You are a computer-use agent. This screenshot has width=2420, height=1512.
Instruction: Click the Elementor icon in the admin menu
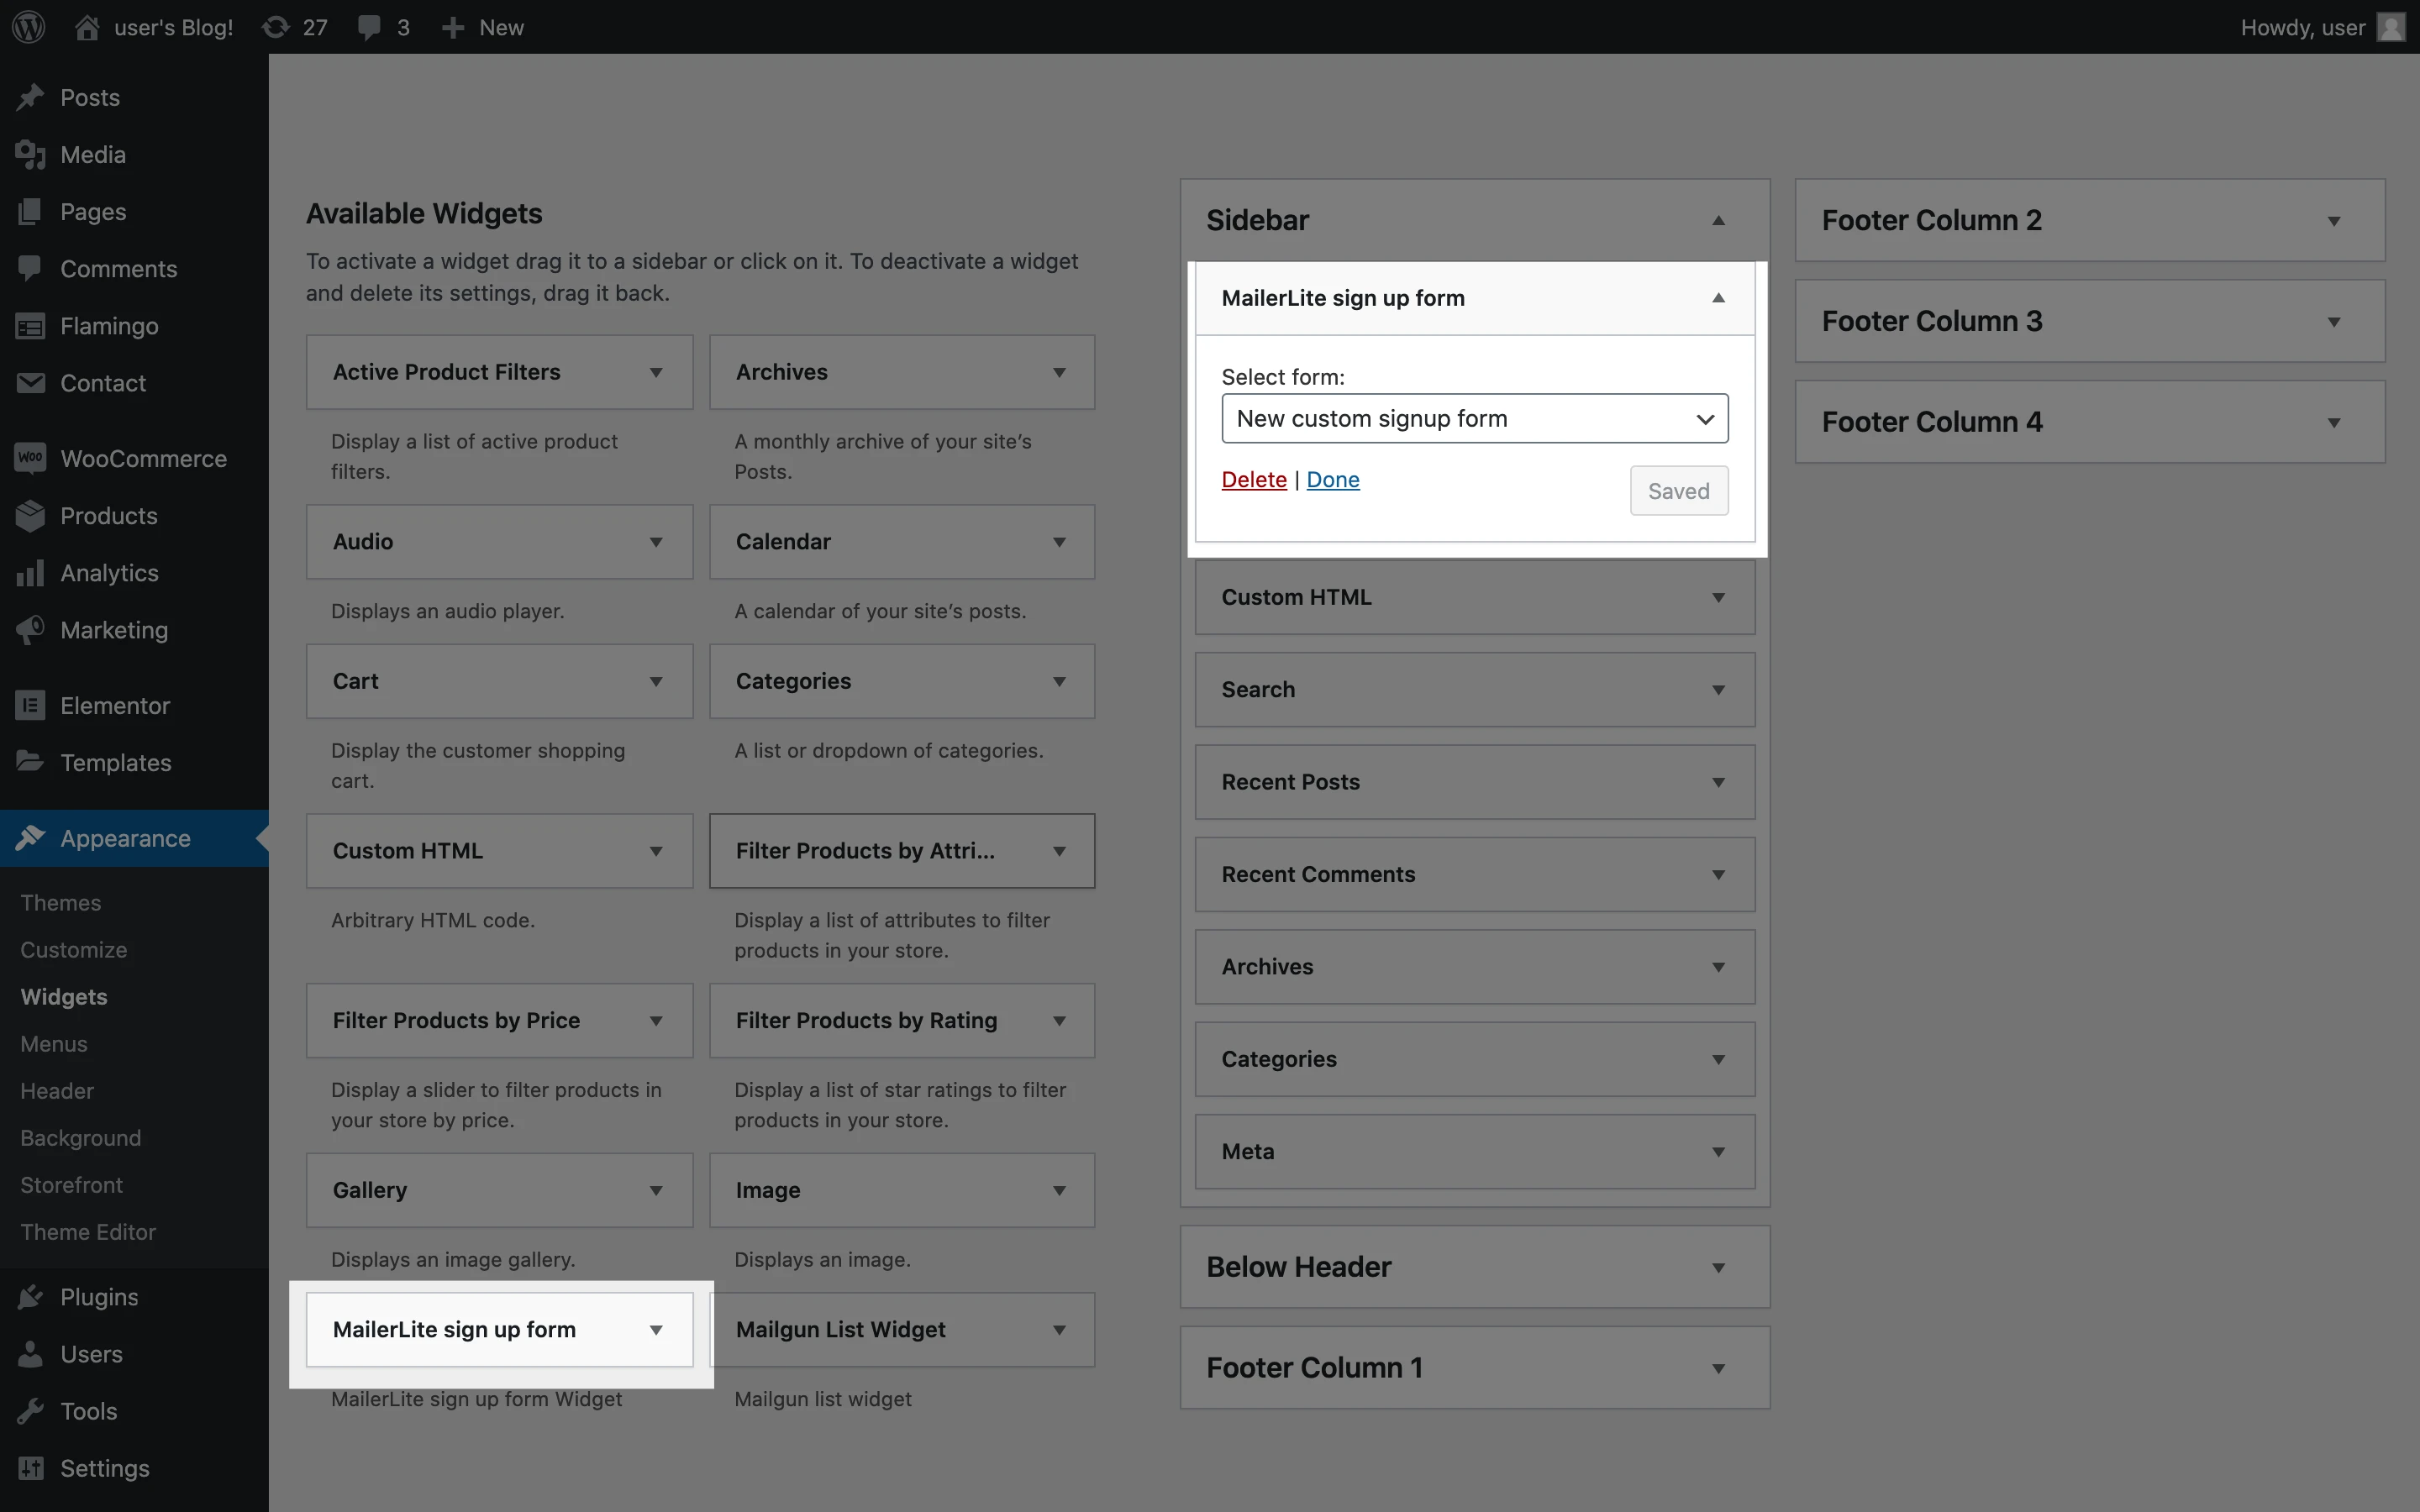[x=30, y=705]
